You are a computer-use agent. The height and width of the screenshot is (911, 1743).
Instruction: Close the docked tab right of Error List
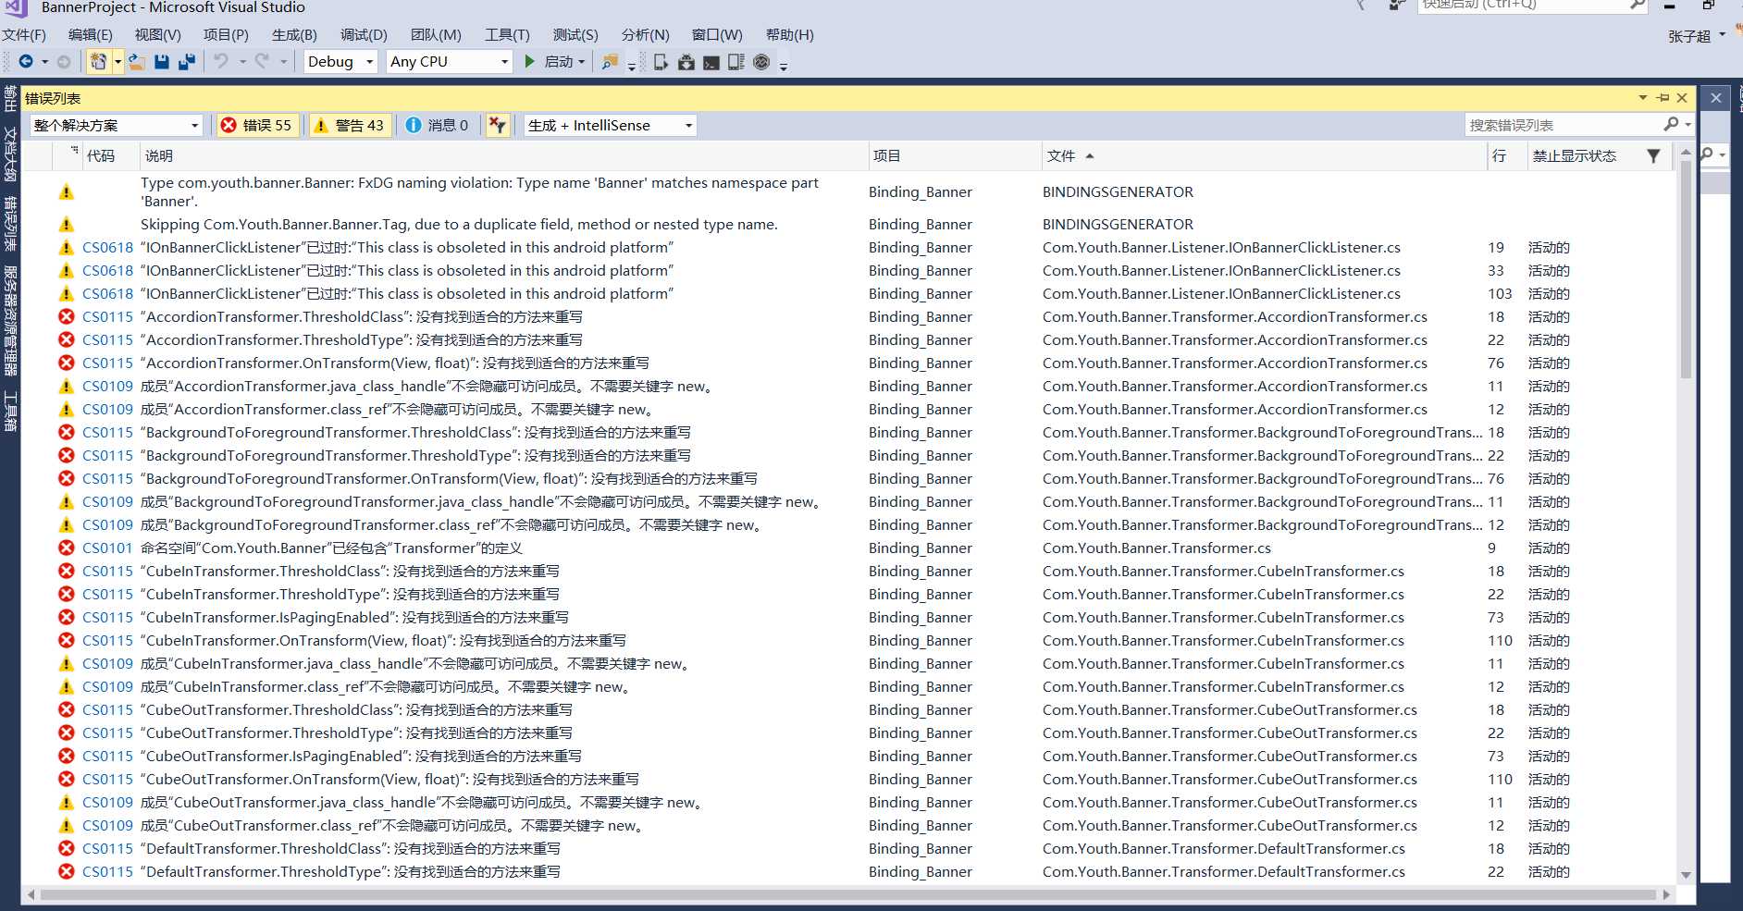[x=1716, y=98]
